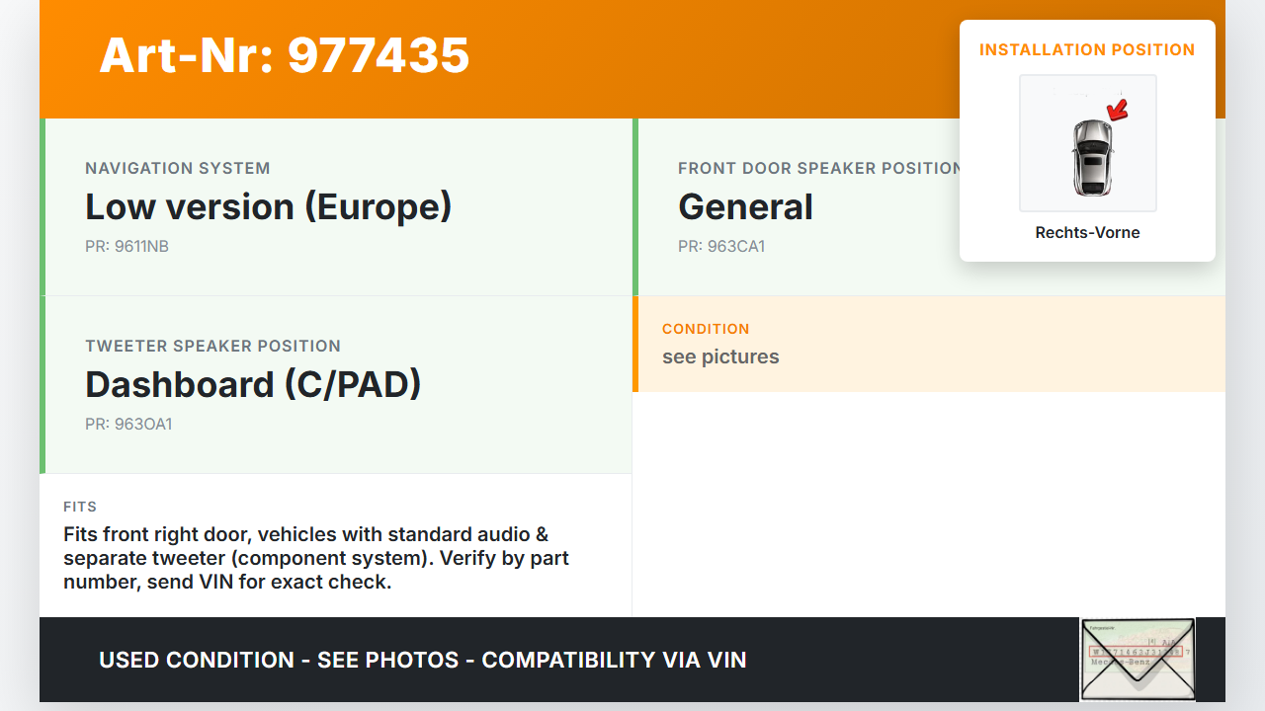Select the General speaker position value
Screen dimensions: 1265x711
pos(745,207)
